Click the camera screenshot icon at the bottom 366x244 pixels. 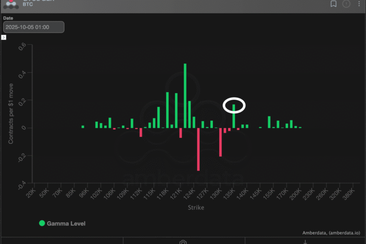(183, 242)
